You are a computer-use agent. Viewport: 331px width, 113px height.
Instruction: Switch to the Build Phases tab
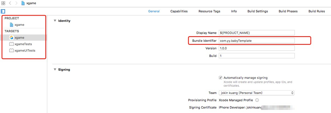[288, 11]
